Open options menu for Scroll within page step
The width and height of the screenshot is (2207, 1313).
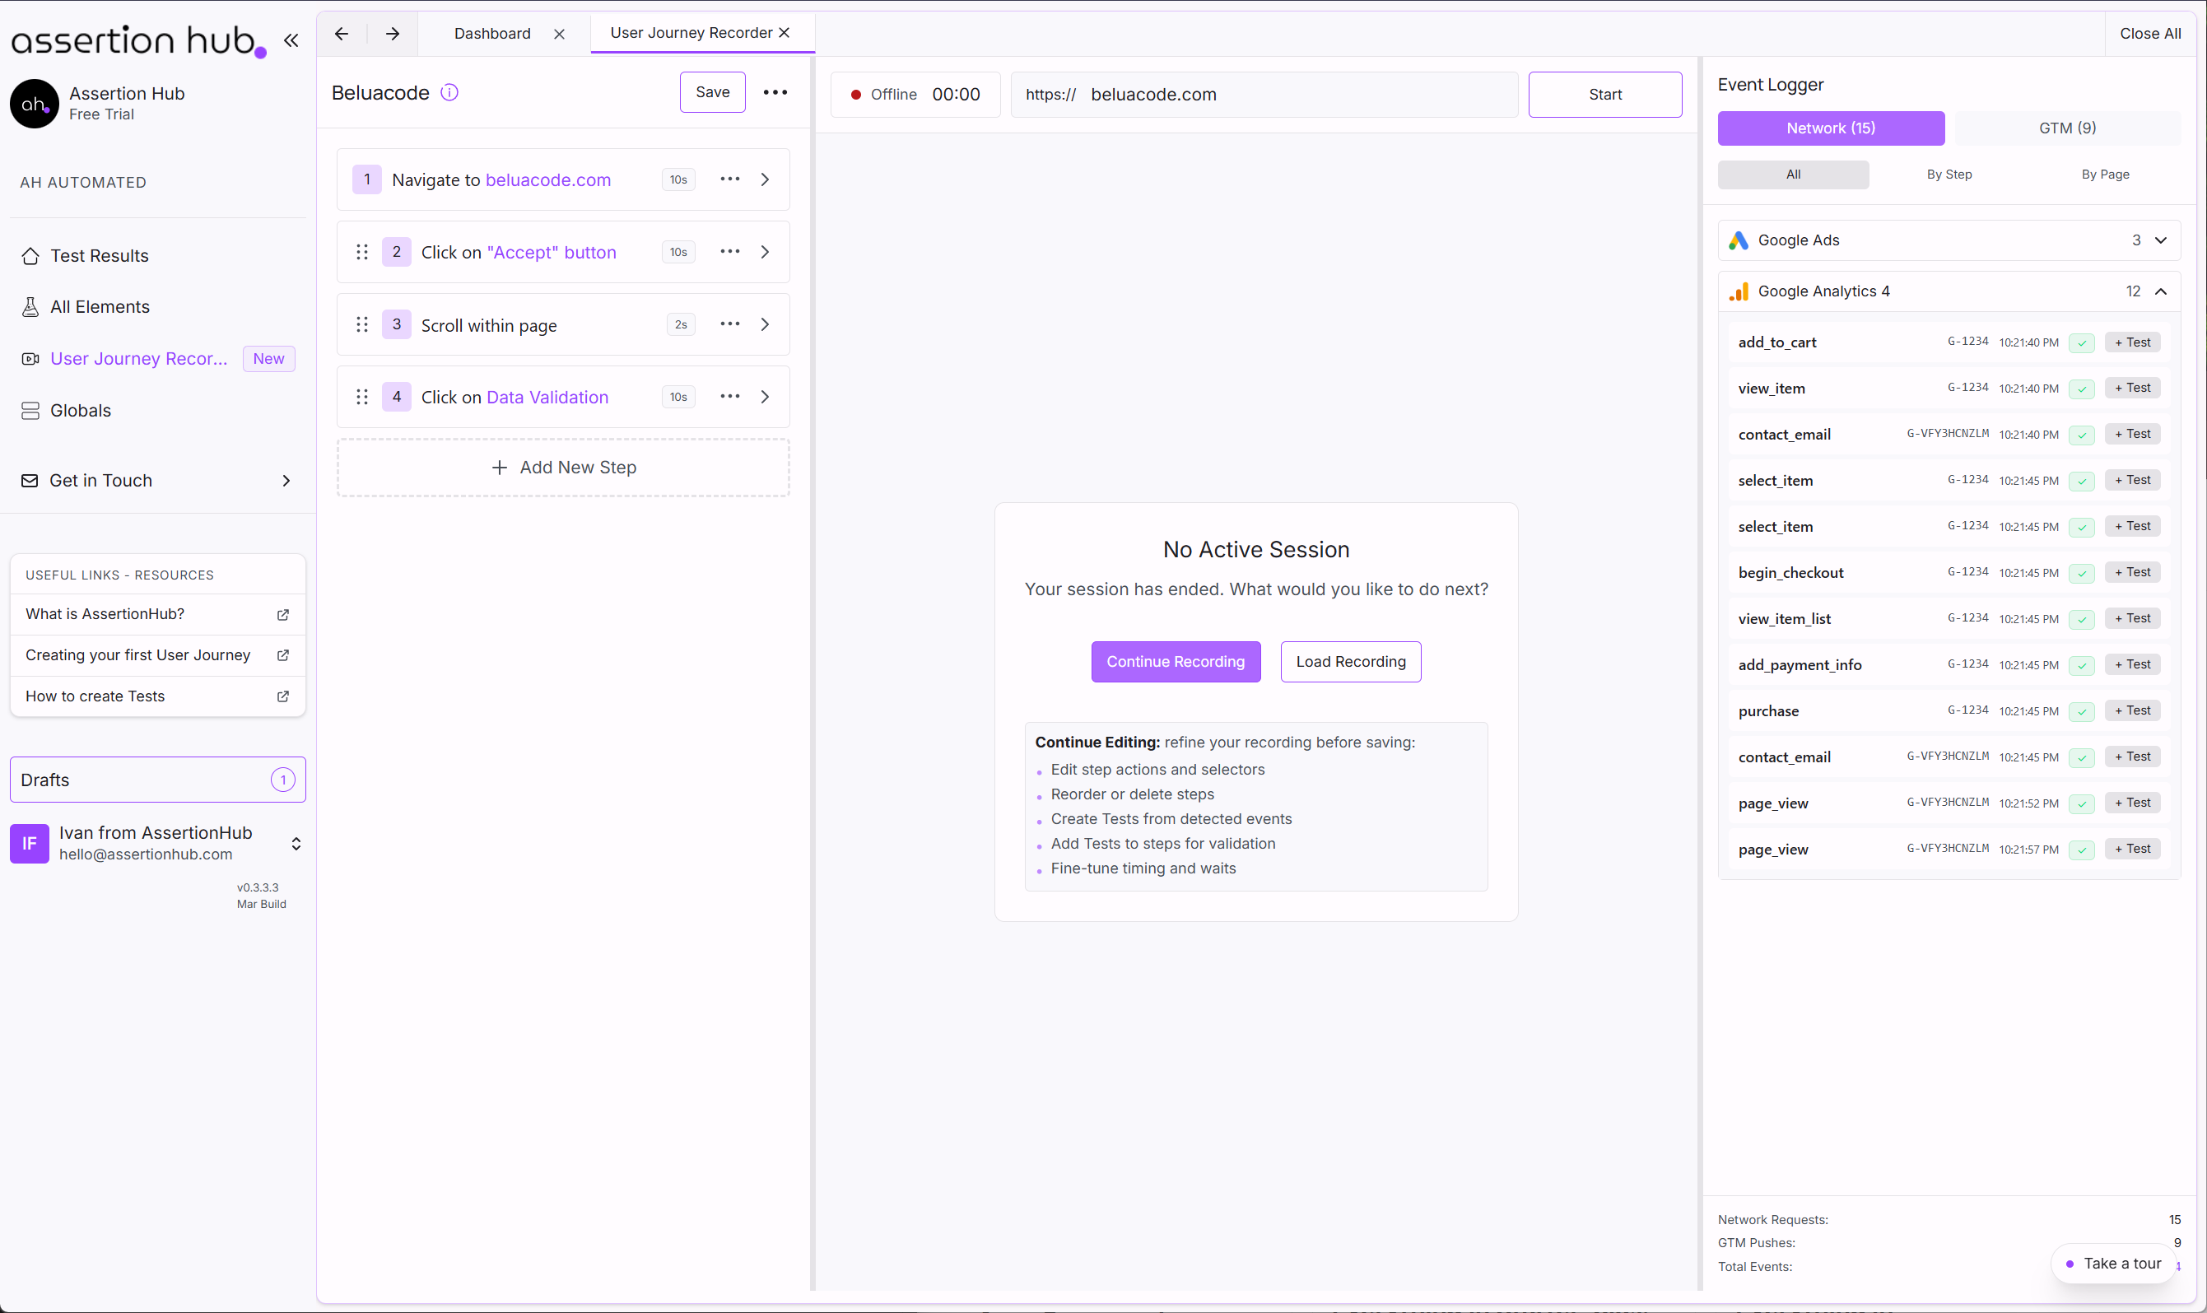pyautogui.click(x=730, y=324)
